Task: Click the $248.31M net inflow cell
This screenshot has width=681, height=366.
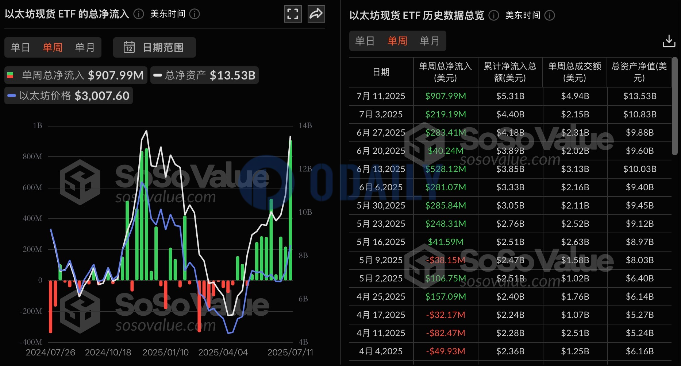Action: tap(446, 224)
